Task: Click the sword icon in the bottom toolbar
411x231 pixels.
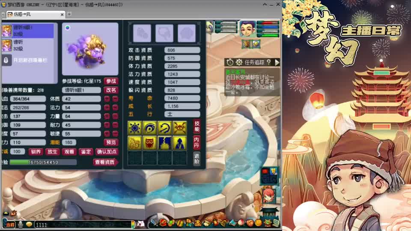Action: 153,222
